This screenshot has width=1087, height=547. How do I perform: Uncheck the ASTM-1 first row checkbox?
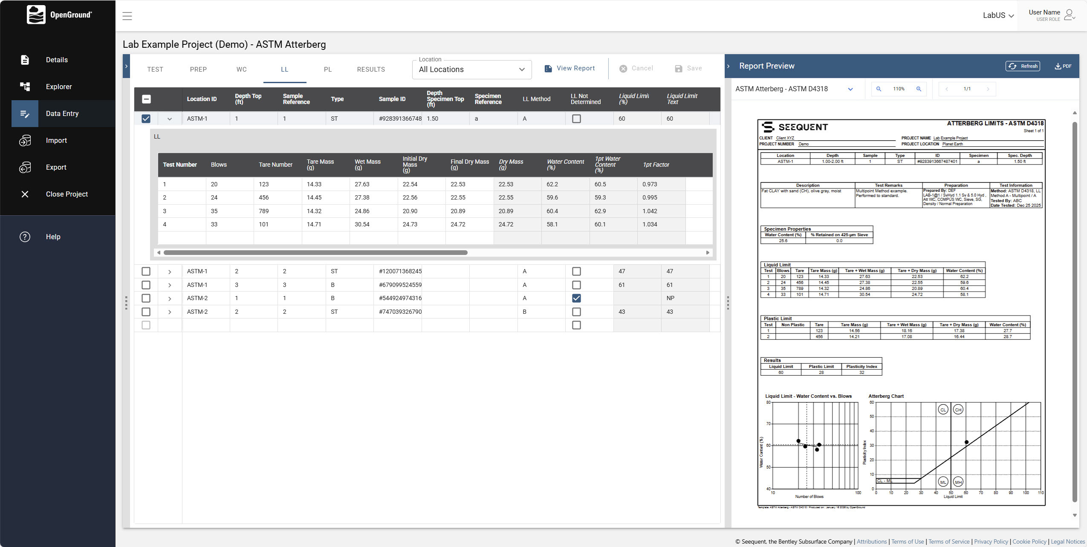pyautogui.click(x=146, y=119)
